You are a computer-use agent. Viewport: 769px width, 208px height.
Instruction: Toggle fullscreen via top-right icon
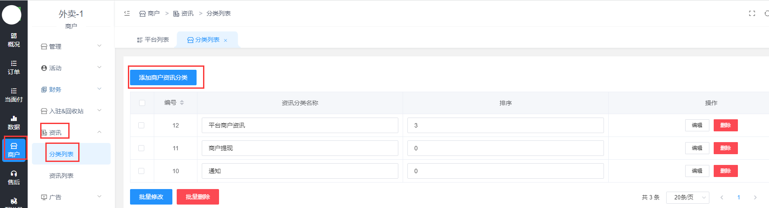click(752, 13)
